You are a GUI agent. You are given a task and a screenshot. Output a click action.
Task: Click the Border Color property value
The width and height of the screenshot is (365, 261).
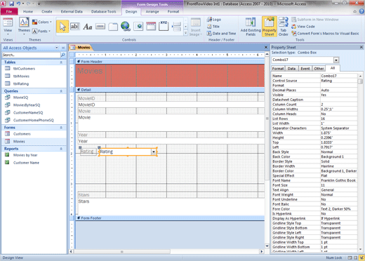(x=339, y=171)
